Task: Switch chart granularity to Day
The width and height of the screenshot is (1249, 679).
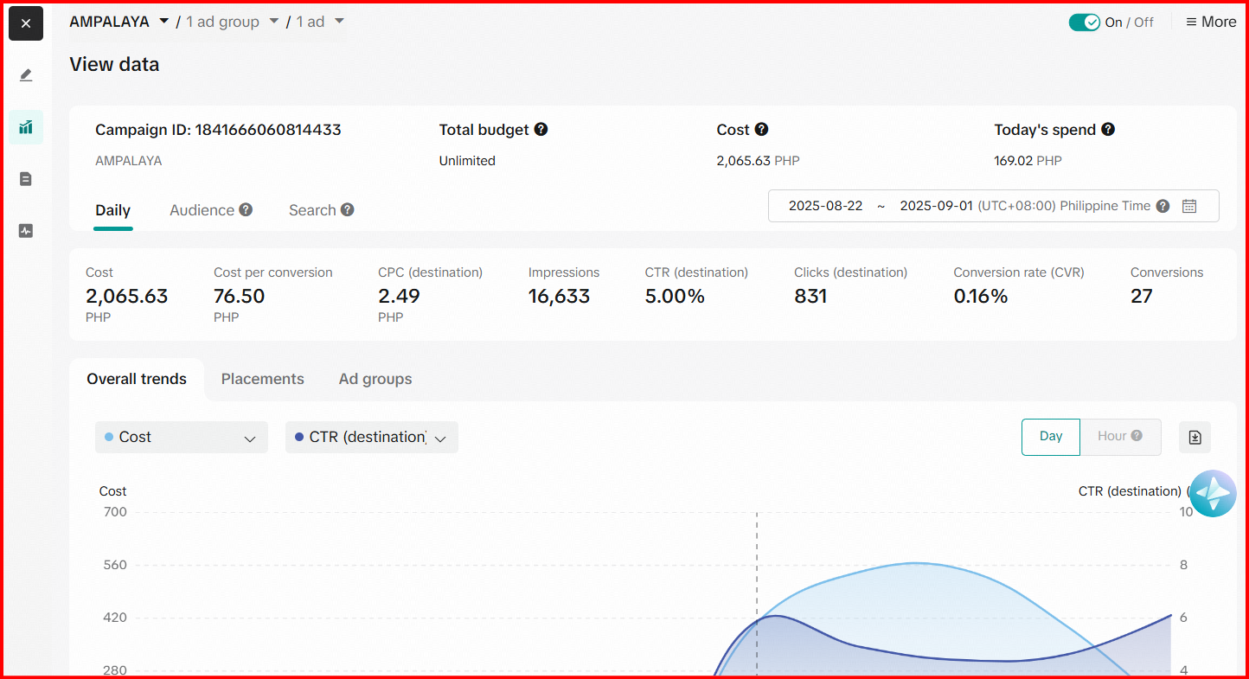Action: pyautogui.click(x=1050, y=437)
